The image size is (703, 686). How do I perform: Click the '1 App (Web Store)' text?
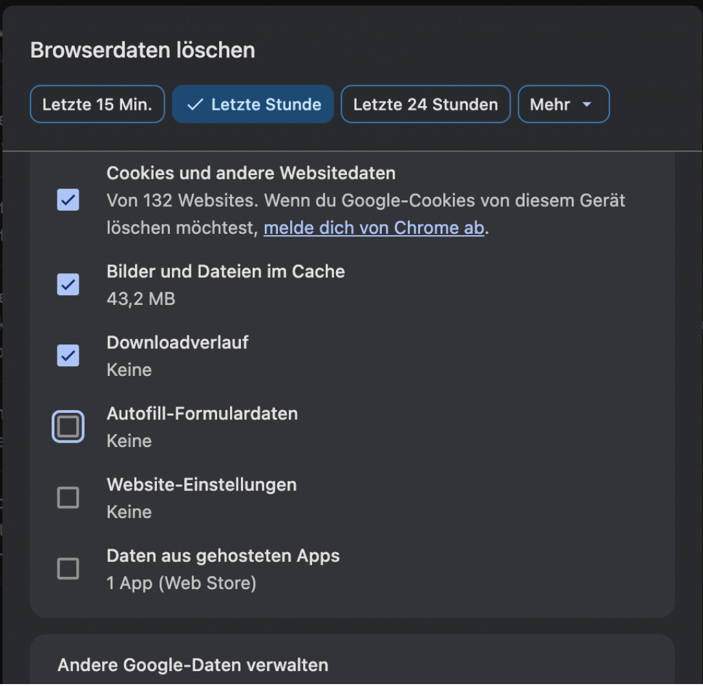point(181,583)
